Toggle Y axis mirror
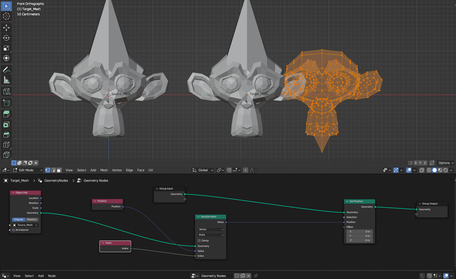The height and width of the screenshot is (279, 456). [420, 163]
